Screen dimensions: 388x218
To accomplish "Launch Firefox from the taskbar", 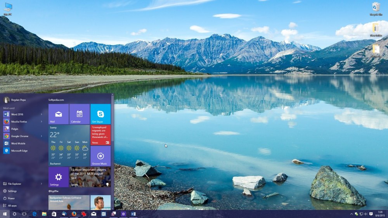I will pos(74,214).
